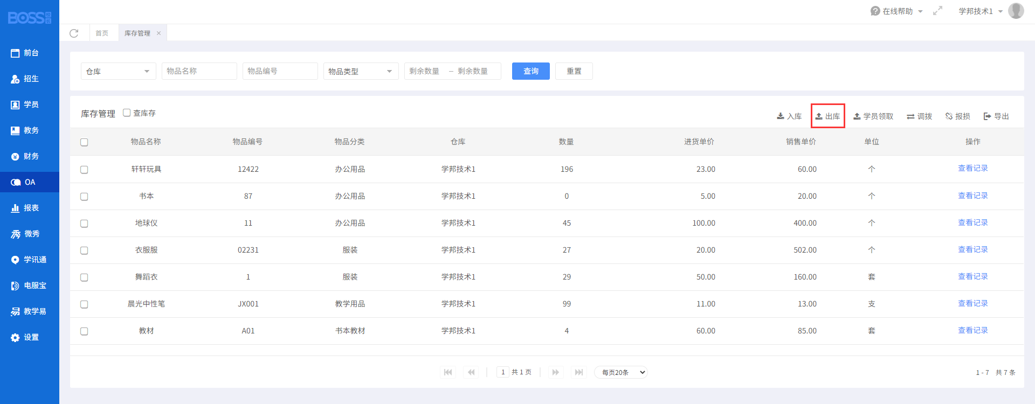Image resolution: width=1035 pixels, height=404 pixels.
Task: Open the 学讯通 sidebar section
Action: [x=30, y=260]
